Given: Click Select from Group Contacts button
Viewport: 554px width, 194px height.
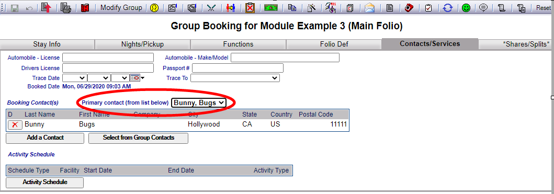Looking at the screenshot, I should click(x=139, y=138).
